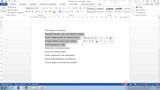
Task: Click the Paste (Вставить) button
Action: pyautogui.click(x=4, y=10)
